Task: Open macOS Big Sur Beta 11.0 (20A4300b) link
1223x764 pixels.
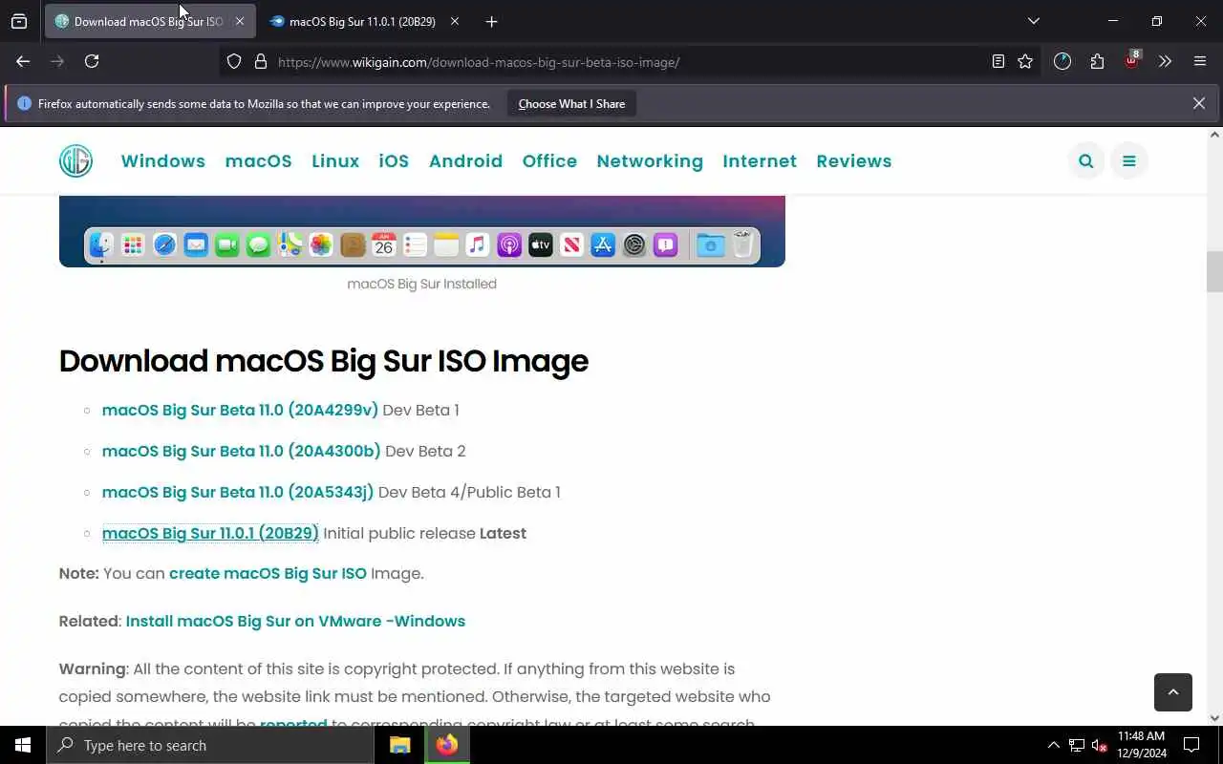Action: pyautogui.click(x=241, y=451)
